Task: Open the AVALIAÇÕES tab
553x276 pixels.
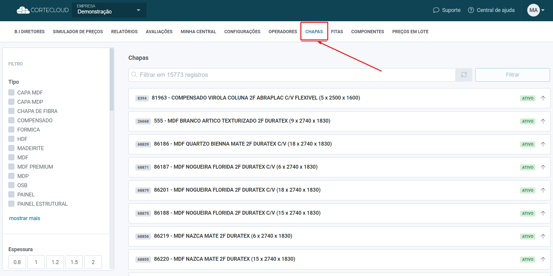Action: click(159, 32)
